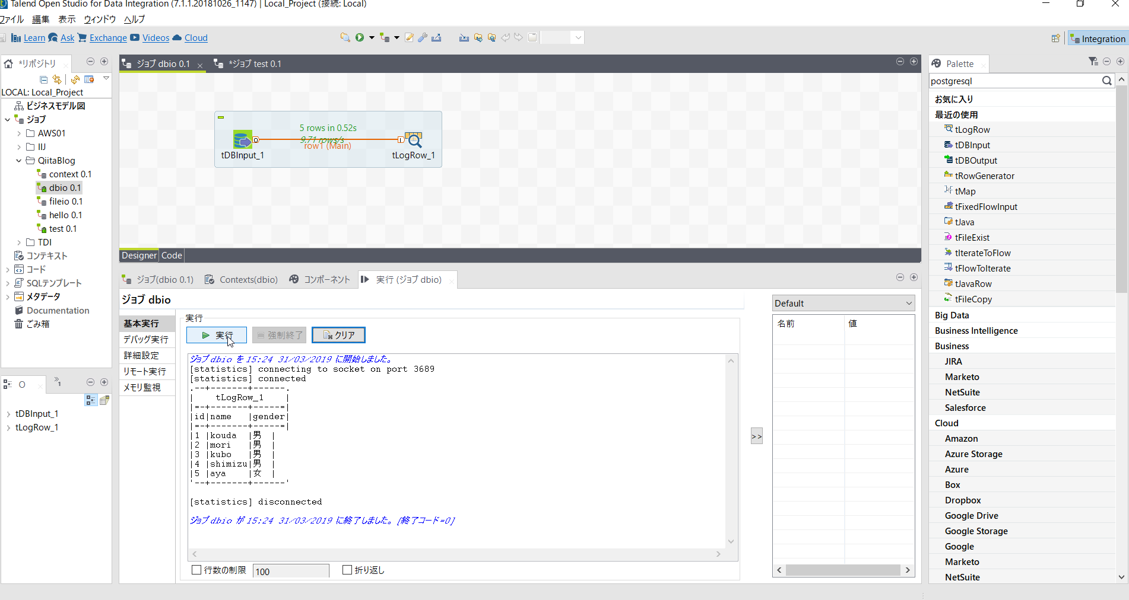Switch to the Code tab
Image resolution: width=1129 pixels, height=600 pixels.
(172, 256)
